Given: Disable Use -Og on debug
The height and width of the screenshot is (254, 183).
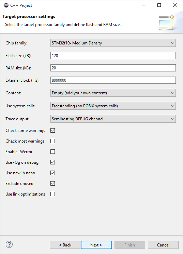Looking at the screenshot, I should (53, 162).
